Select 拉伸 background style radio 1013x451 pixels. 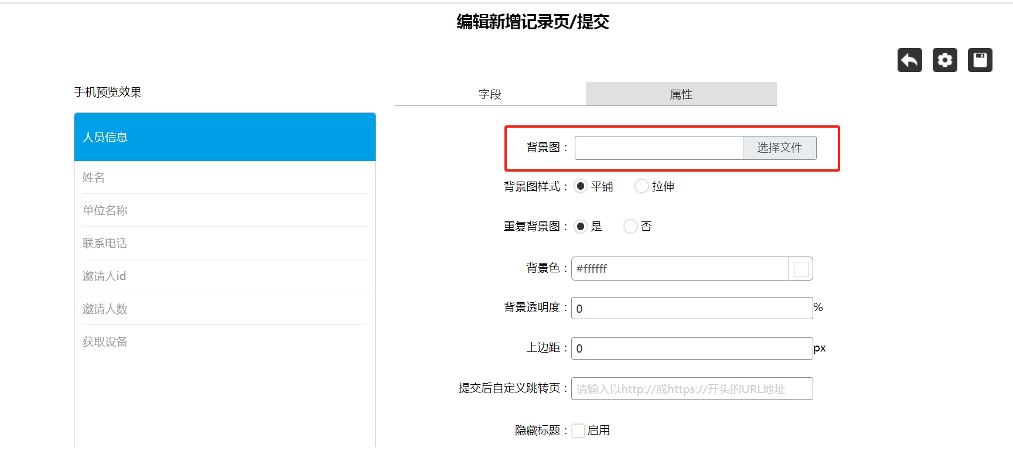642,186
